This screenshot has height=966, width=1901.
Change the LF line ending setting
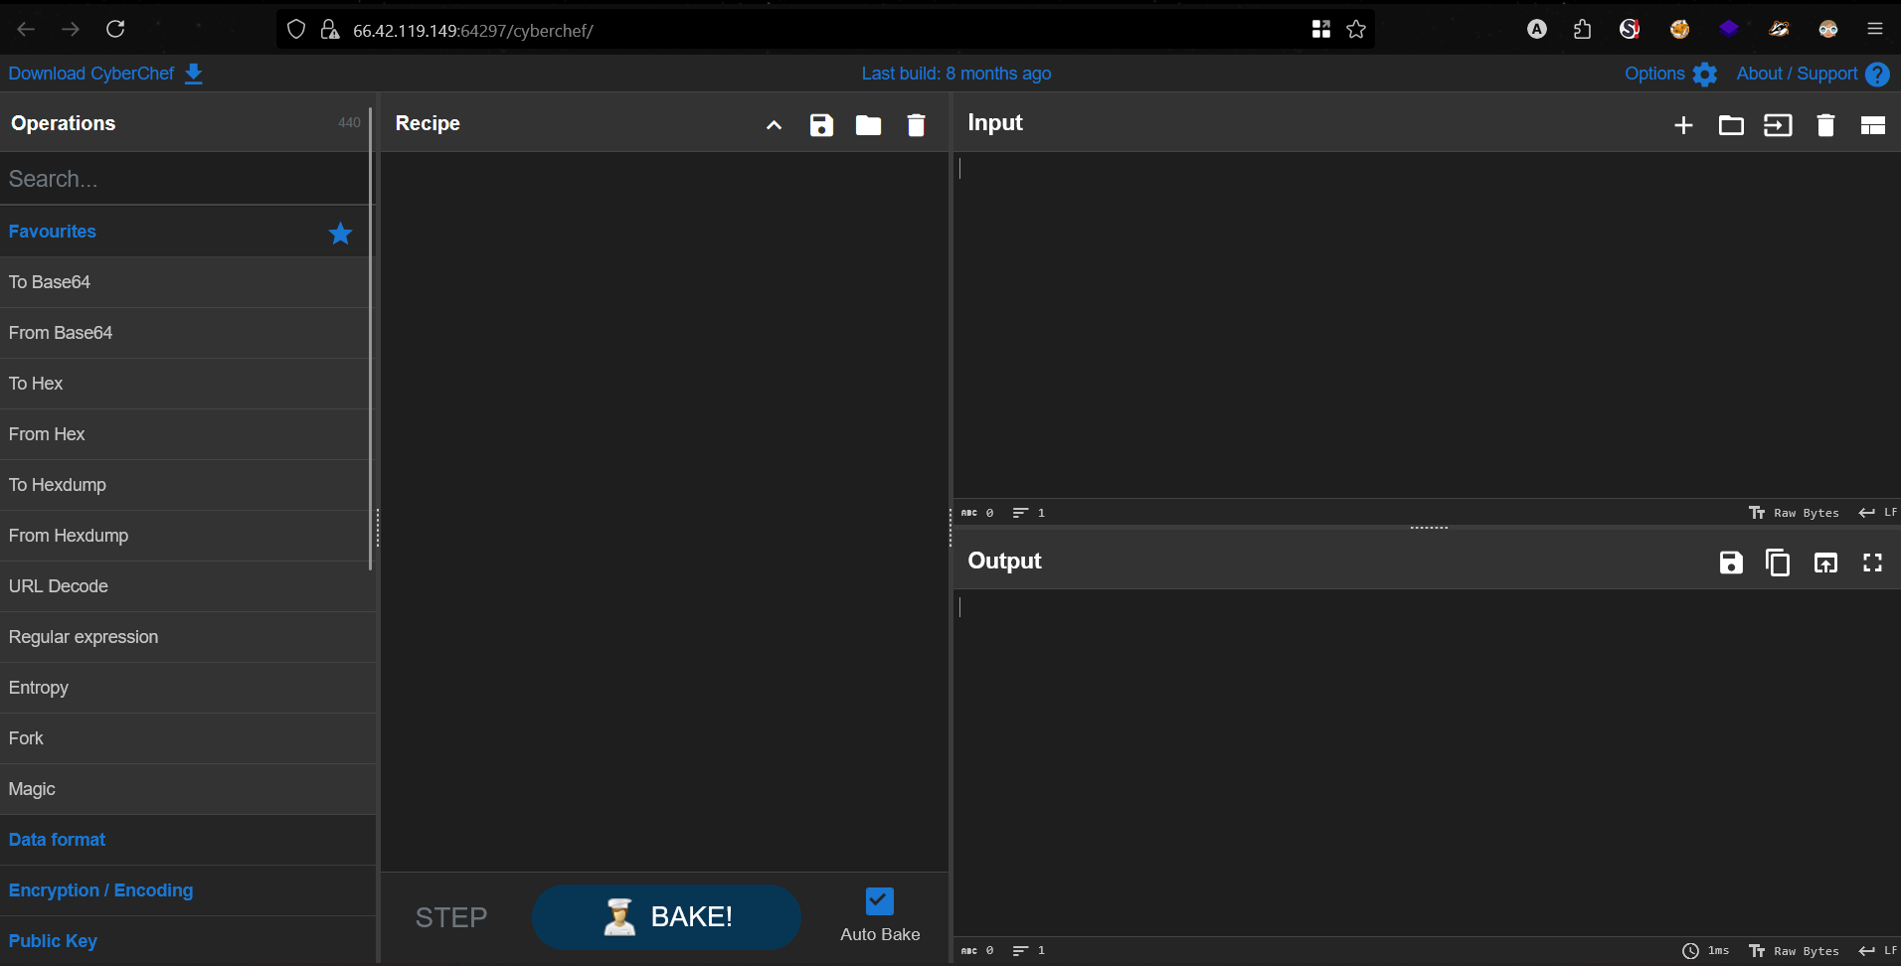1878,513
